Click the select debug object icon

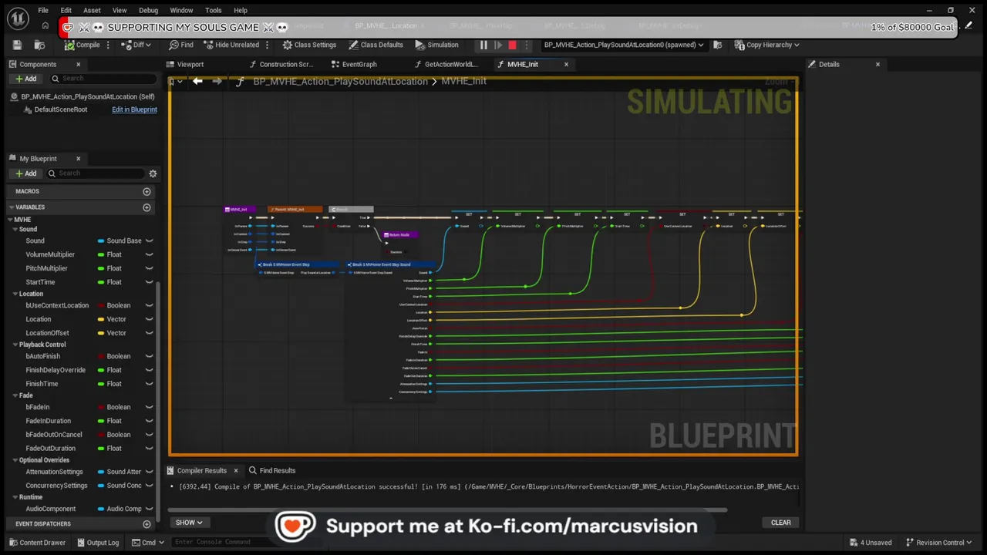716,45
